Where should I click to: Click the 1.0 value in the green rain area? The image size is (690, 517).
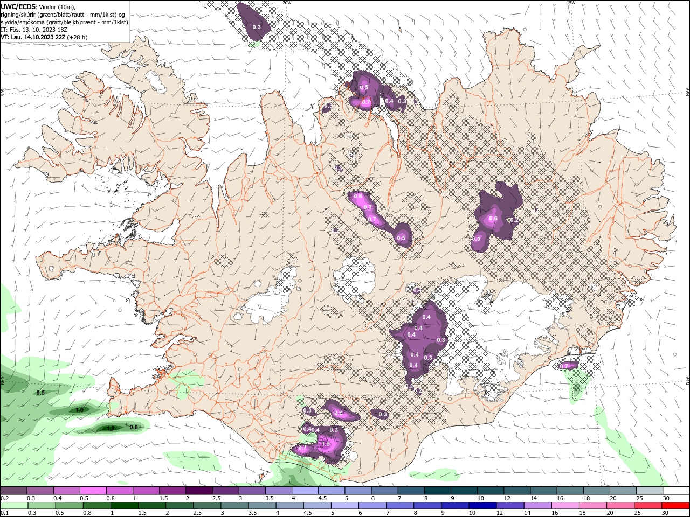pos(79,410)
